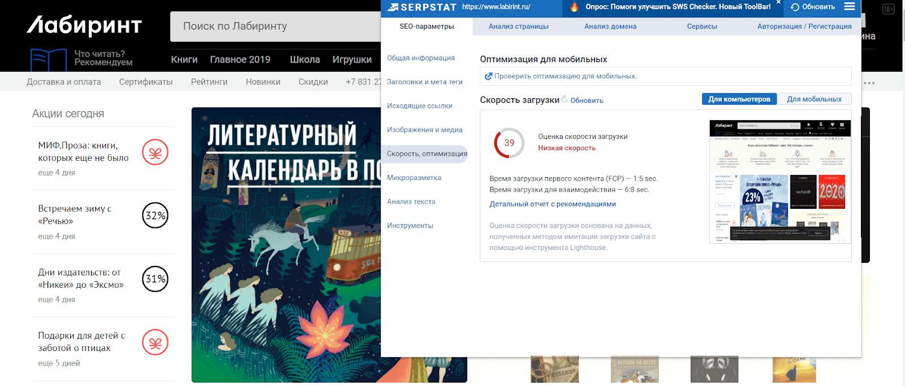Click Что читать? Рекомендуем link

pos(104,58)
